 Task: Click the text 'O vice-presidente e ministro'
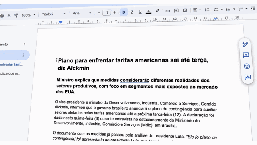(80, 102)
